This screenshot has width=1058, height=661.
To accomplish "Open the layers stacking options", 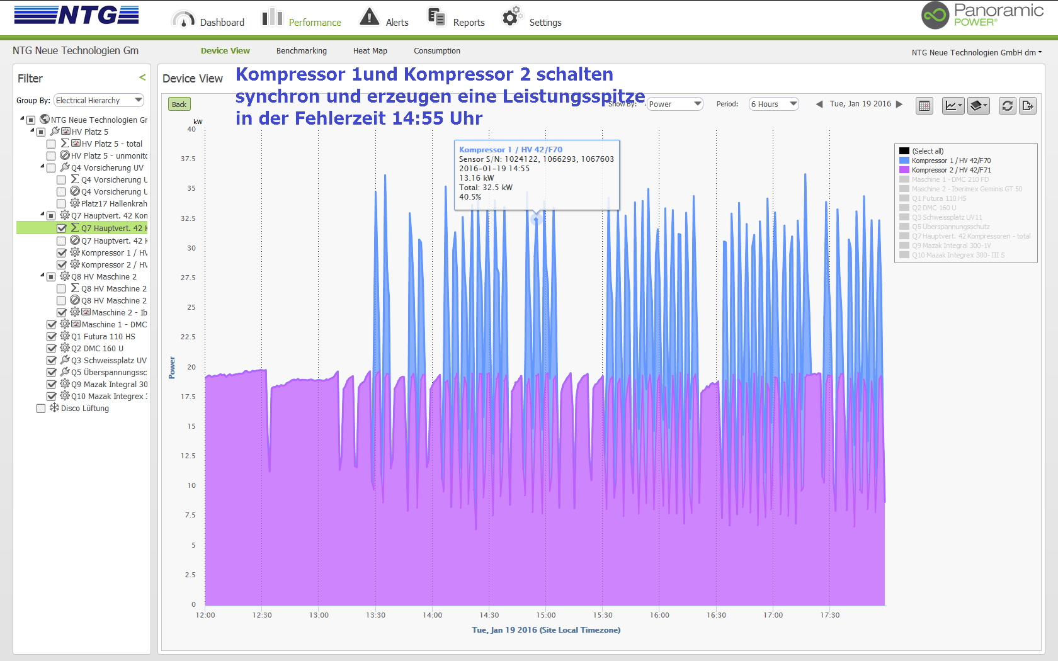I will [x=978, y=106].
